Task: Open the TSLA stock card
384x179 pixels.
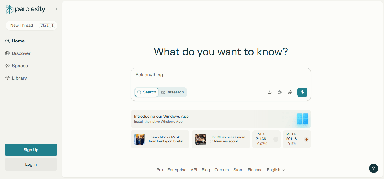Action: (266, 139)
